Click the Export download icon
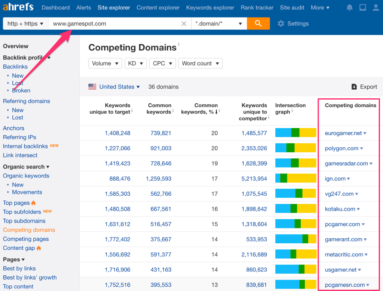383x291 pixels. 354,87
